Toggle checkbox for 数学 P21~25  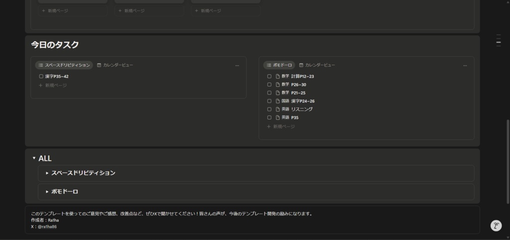pyautogui.click(x=269, y=93)
